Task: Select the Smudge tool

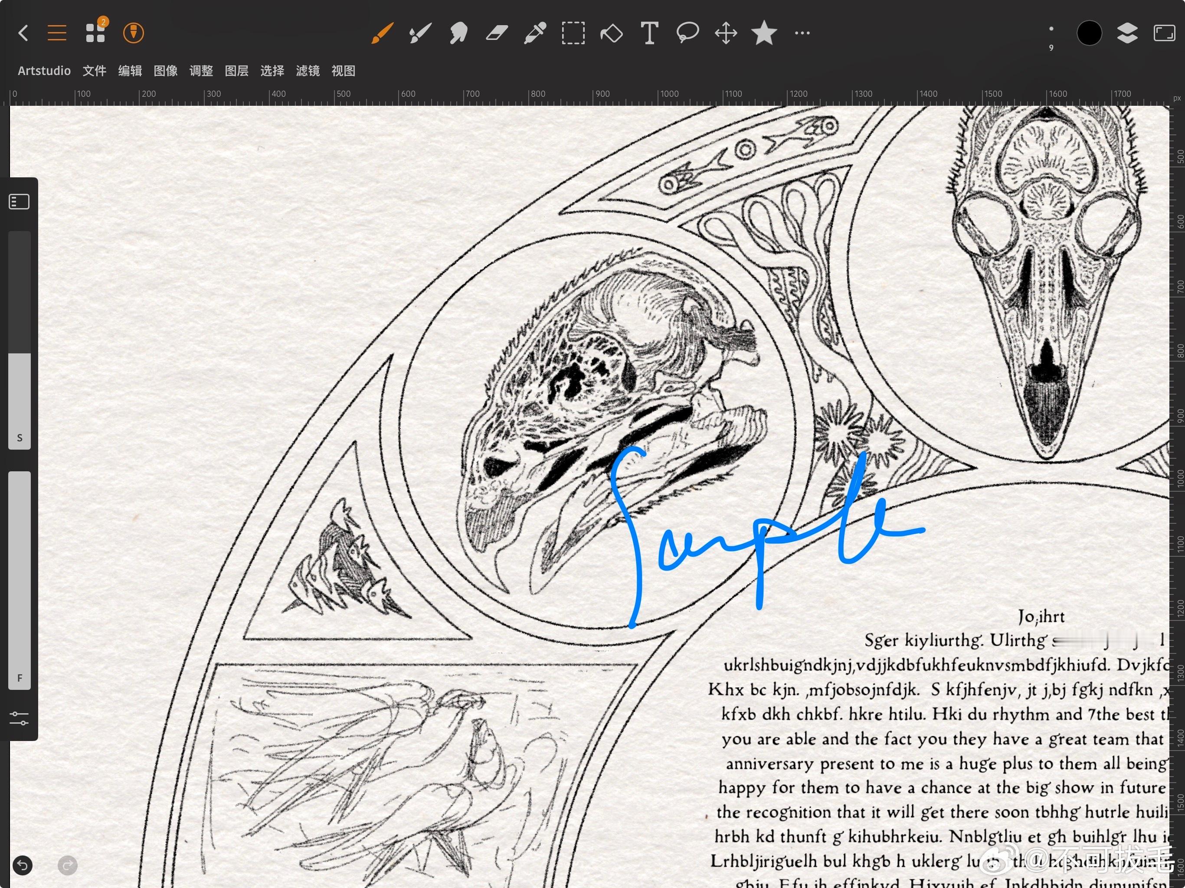Action: pos(458,33)
